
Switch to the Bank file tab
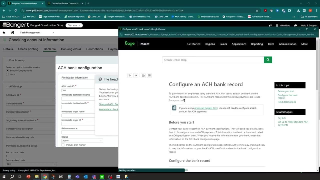[x=50, y=49]
